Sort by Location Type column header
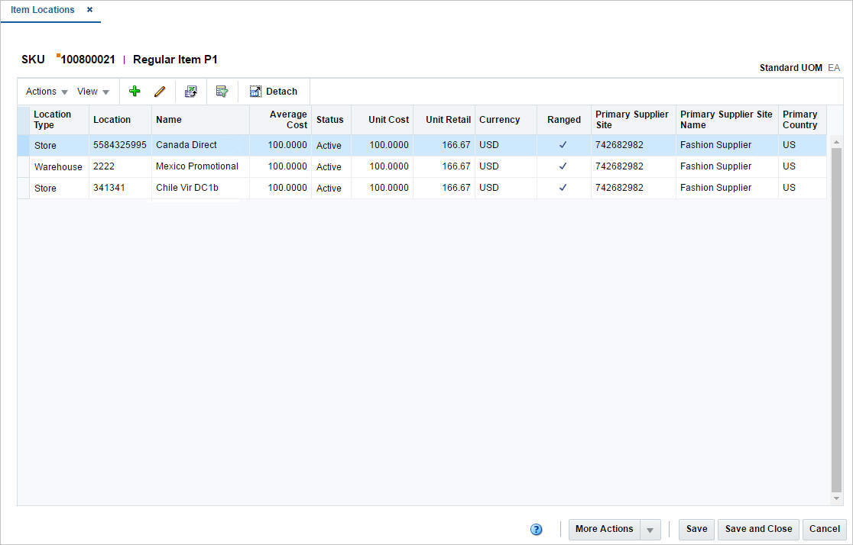Viewport: 853px width, 545px height. click(x=59, y=120)
